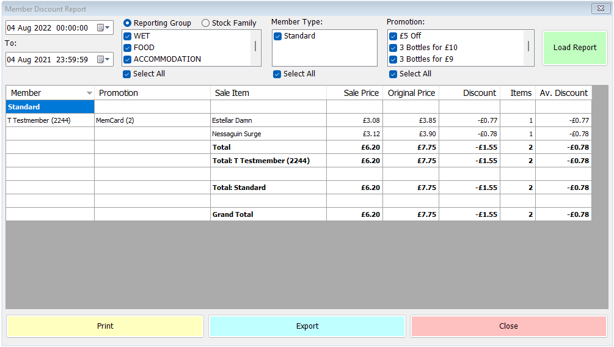Sort by the Original Price column header
Image resolution: width=614 pixels, height=347 pixels.
[411, 93]
